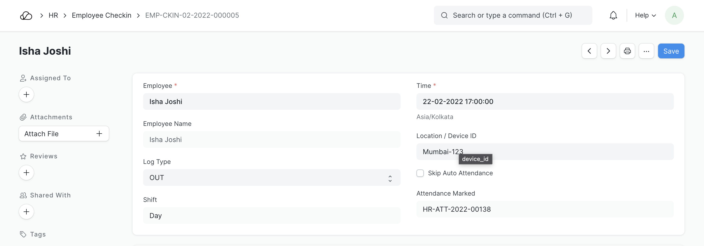Open the notifications bell
The width and height of the screenshot is (704, 246).
tap(613, 16)
